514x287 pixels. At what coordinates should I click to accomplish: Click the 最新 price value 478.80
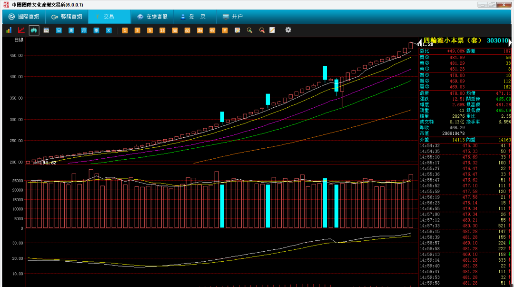pyautogui.click(x=457, y=93)
